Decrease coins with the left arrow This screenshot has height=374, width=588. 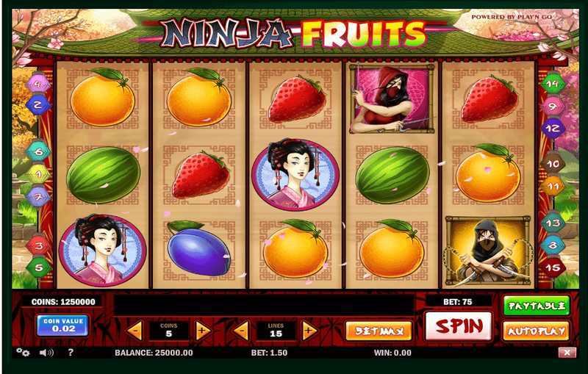tap(135, 331)
